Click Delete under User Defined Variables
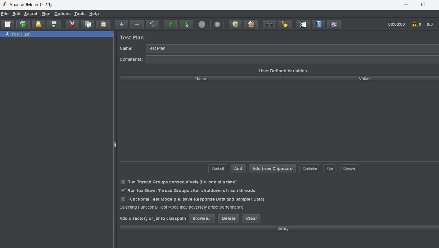 310,169
